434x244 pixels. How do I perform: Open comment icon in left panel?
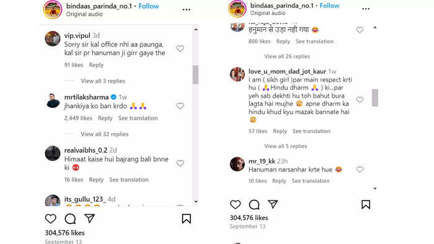[70, 219]
